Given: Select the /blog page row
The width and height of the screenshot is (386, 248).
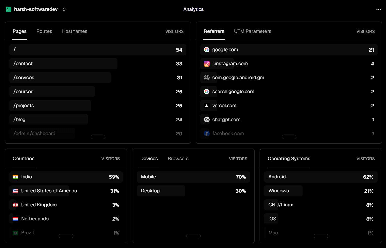Looking at the screenshot, I should 98,120.
